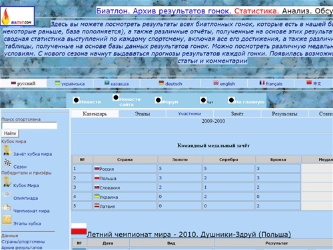Image resolution: width=333 pixels, height=250 pixels.
Task: Focus the Поиск спортсмена input field
Action: [29, 125]
